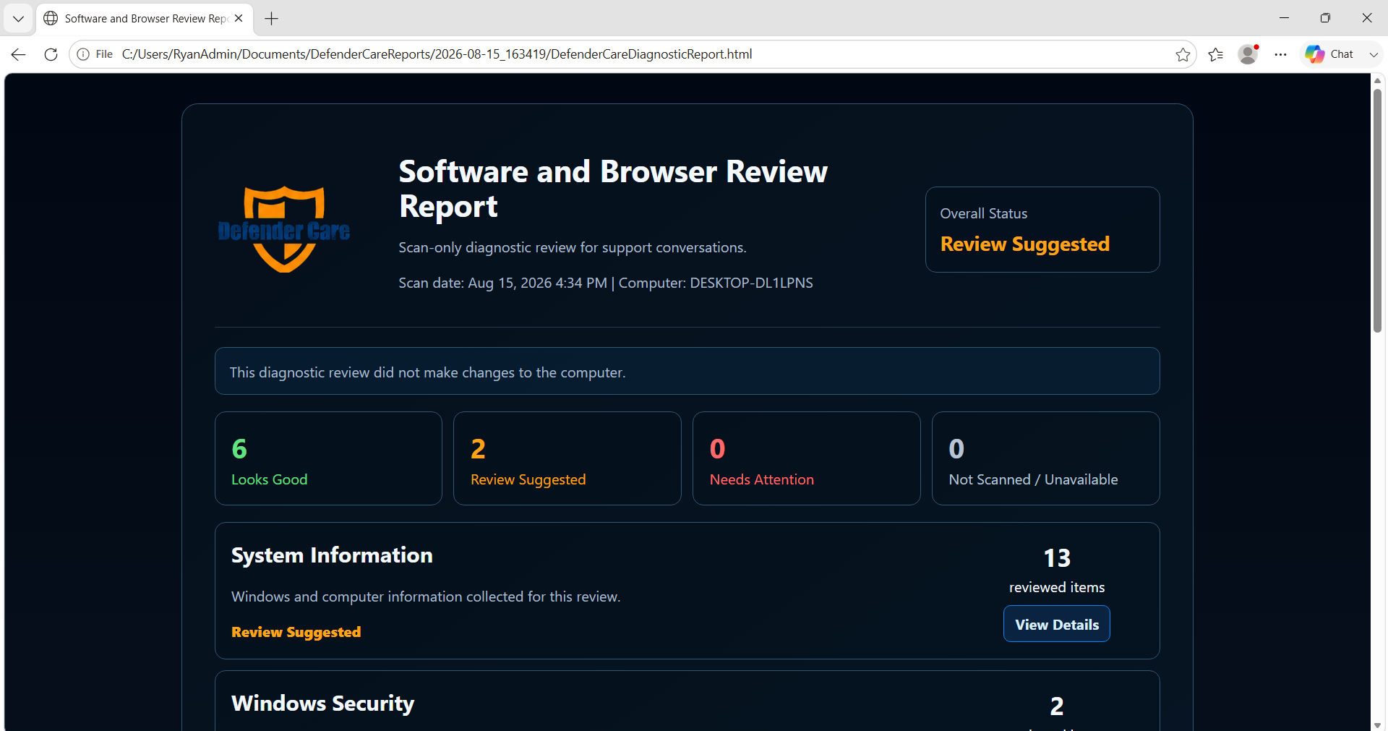Click the Defender Care shield logo

coord(284,229)
